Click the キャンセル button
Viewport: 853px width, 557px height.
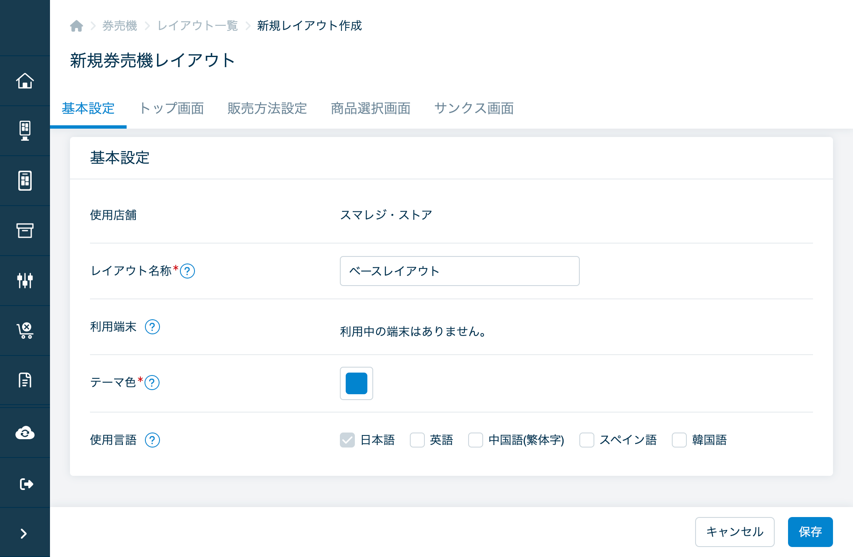coord(735,532)
